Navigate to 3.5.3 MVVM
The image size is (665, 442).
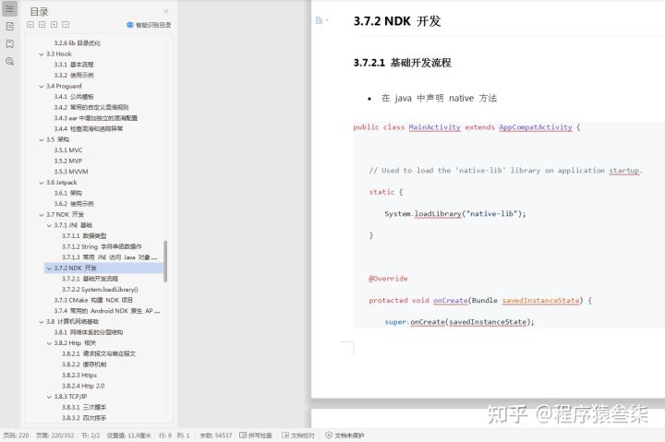71,172
